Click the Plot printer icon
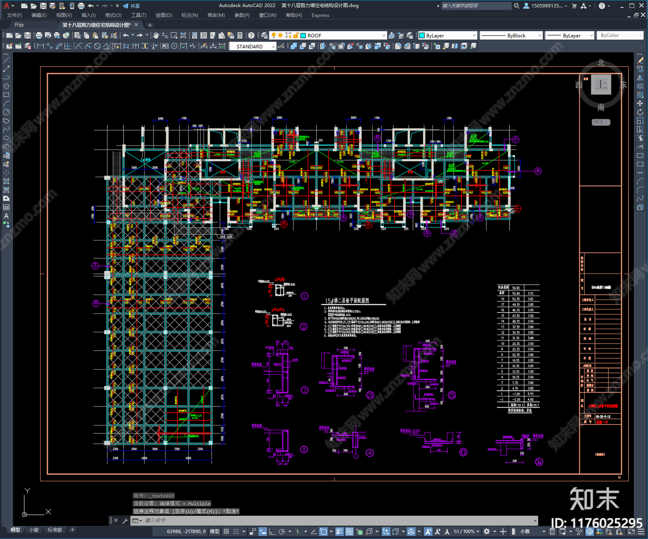Screen dimensions: 648x539 (x=39, y=36)
